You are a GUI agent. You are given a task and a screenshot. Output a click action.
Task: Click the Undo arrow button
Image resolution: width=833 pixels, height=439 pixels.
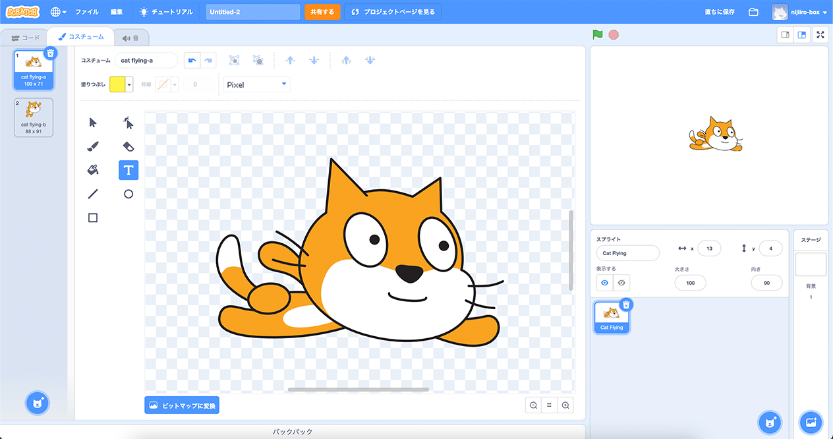[192, 60]
